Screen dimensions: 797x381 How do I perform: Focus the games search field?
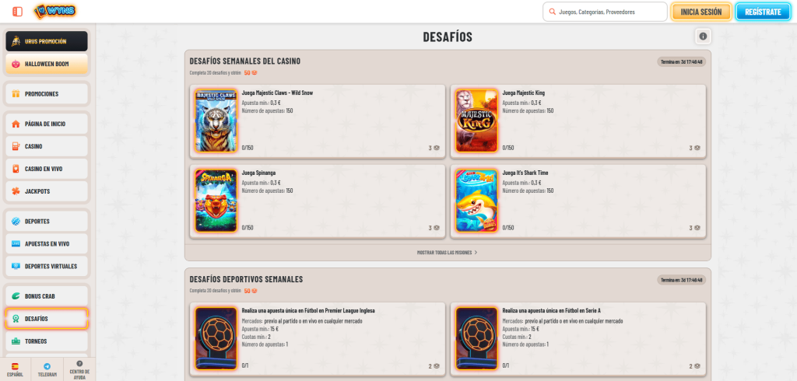point(605,12)
